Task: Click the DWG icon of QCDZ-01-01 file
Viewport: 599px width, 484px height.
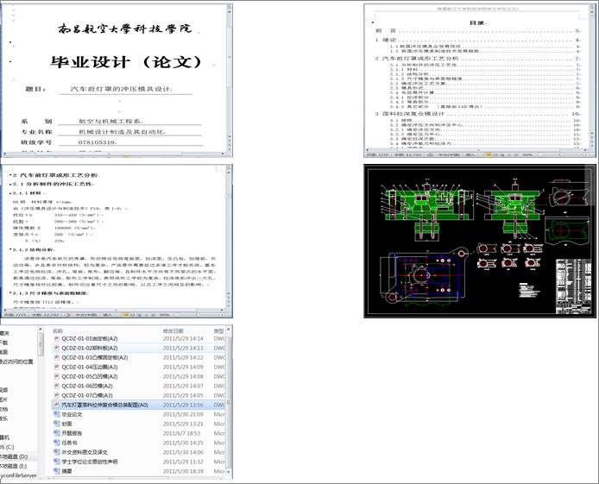Action: click(x=57, y=338)
